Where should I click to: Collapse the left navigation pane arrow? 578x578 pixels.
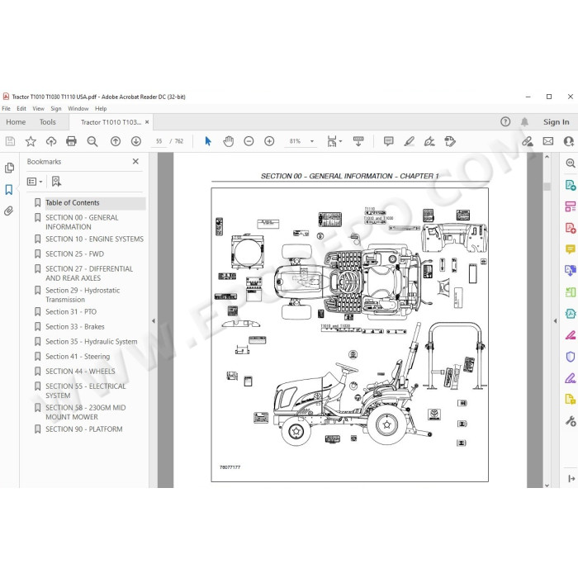click(x=154, y=321)
